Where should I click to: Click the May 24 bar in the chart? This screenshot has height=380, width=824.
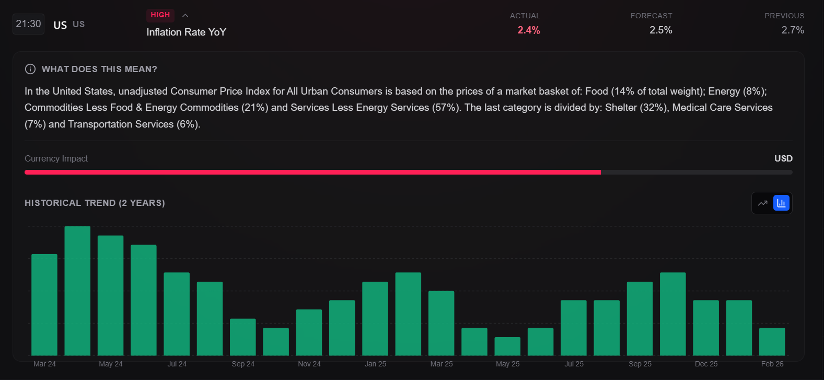pyautogui.click(x=111, y=295)
